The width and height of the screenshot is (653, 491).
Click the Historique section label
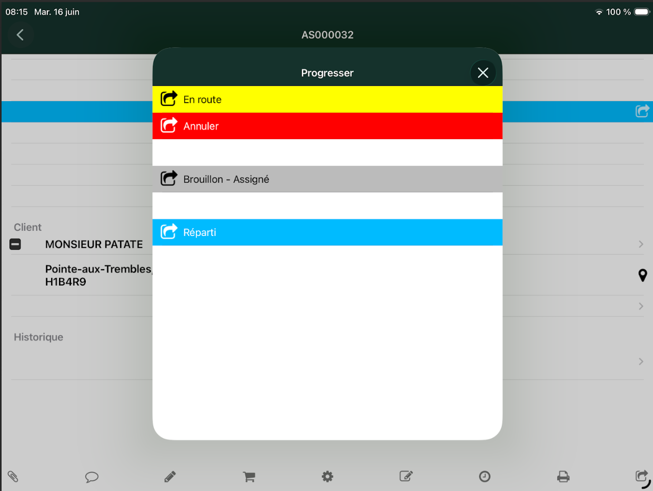point(38,337)
